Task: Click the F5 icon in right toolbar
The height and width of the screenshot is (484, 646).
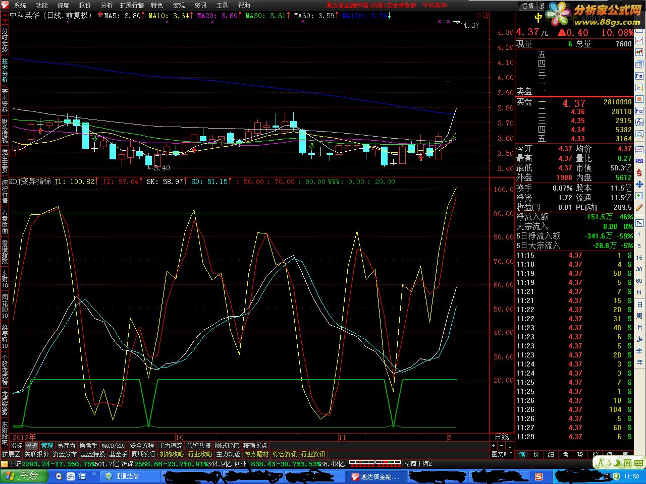Action: [x=639, y=223]
